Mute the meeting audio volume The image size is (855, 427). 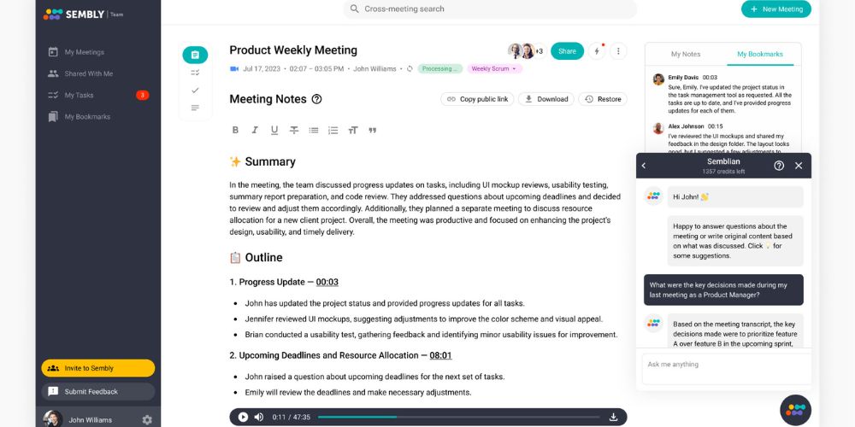(x=259, y=418)
